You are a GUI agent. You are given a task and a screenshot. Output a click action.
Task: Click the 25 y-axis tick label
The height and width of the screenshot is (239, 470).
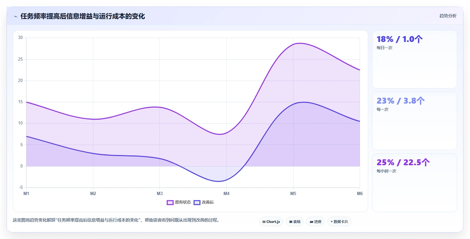click(x=20, y=59)
